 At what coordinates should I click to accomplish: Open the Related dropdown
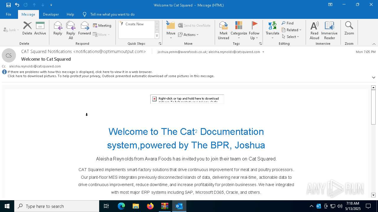point(291,30)
